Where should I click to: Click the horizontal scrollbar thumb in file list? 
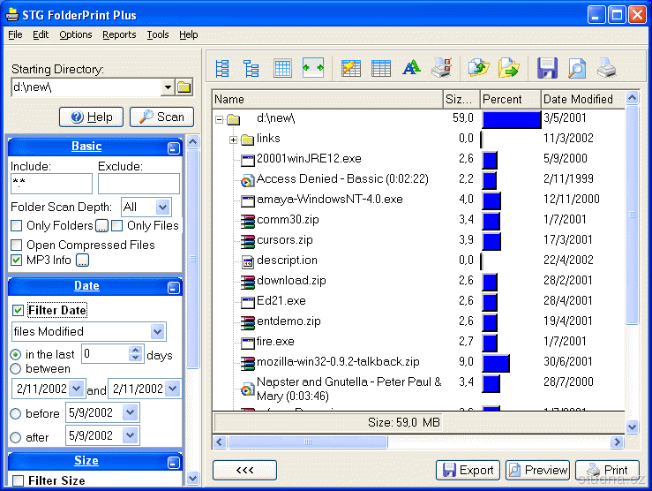[x=309, y=442]
